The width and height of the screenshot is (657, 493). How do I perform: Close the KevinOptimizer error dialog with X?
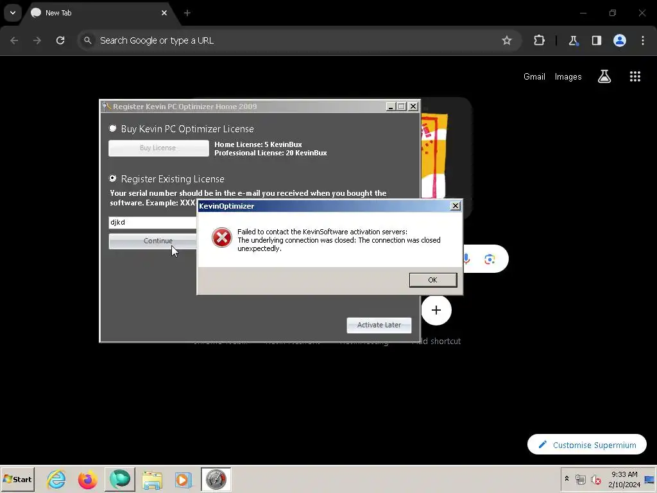pyautogui.click(x=456, y=206)
